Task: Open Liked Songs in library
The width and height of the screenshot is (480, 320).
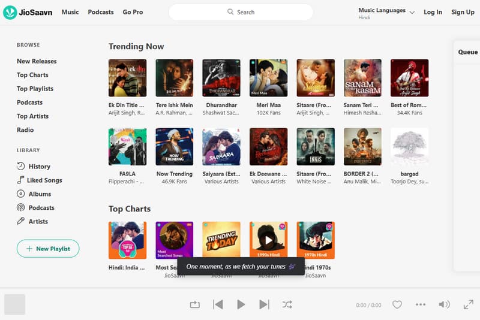Action: point(40,180)
